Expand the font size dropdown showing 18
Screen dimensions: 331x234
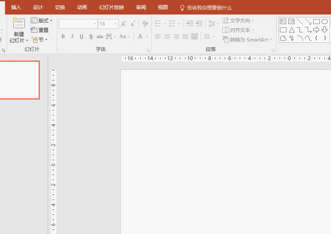[x=115, y=24]
